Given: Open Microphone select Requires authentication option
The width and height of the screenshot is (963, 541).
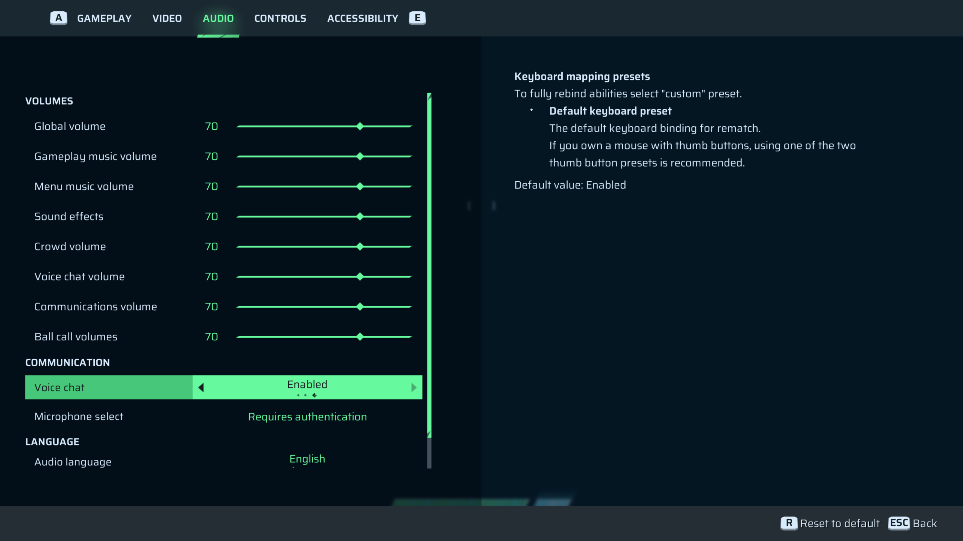Looking at the screenshot, I should [307, 417].
